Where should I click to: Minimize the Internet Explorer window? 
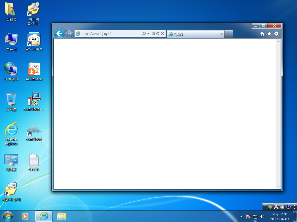tap(256, 25)
